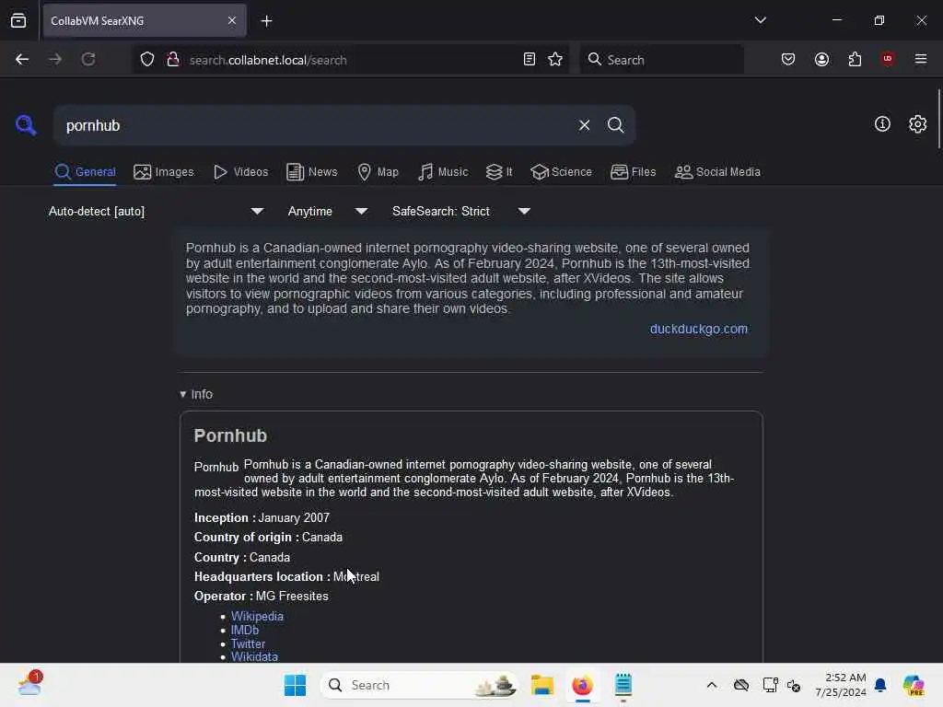The height and width of the screenshot is (707, 943).
Task: Bookmark this page with star icon
Action: click(555, 59)
